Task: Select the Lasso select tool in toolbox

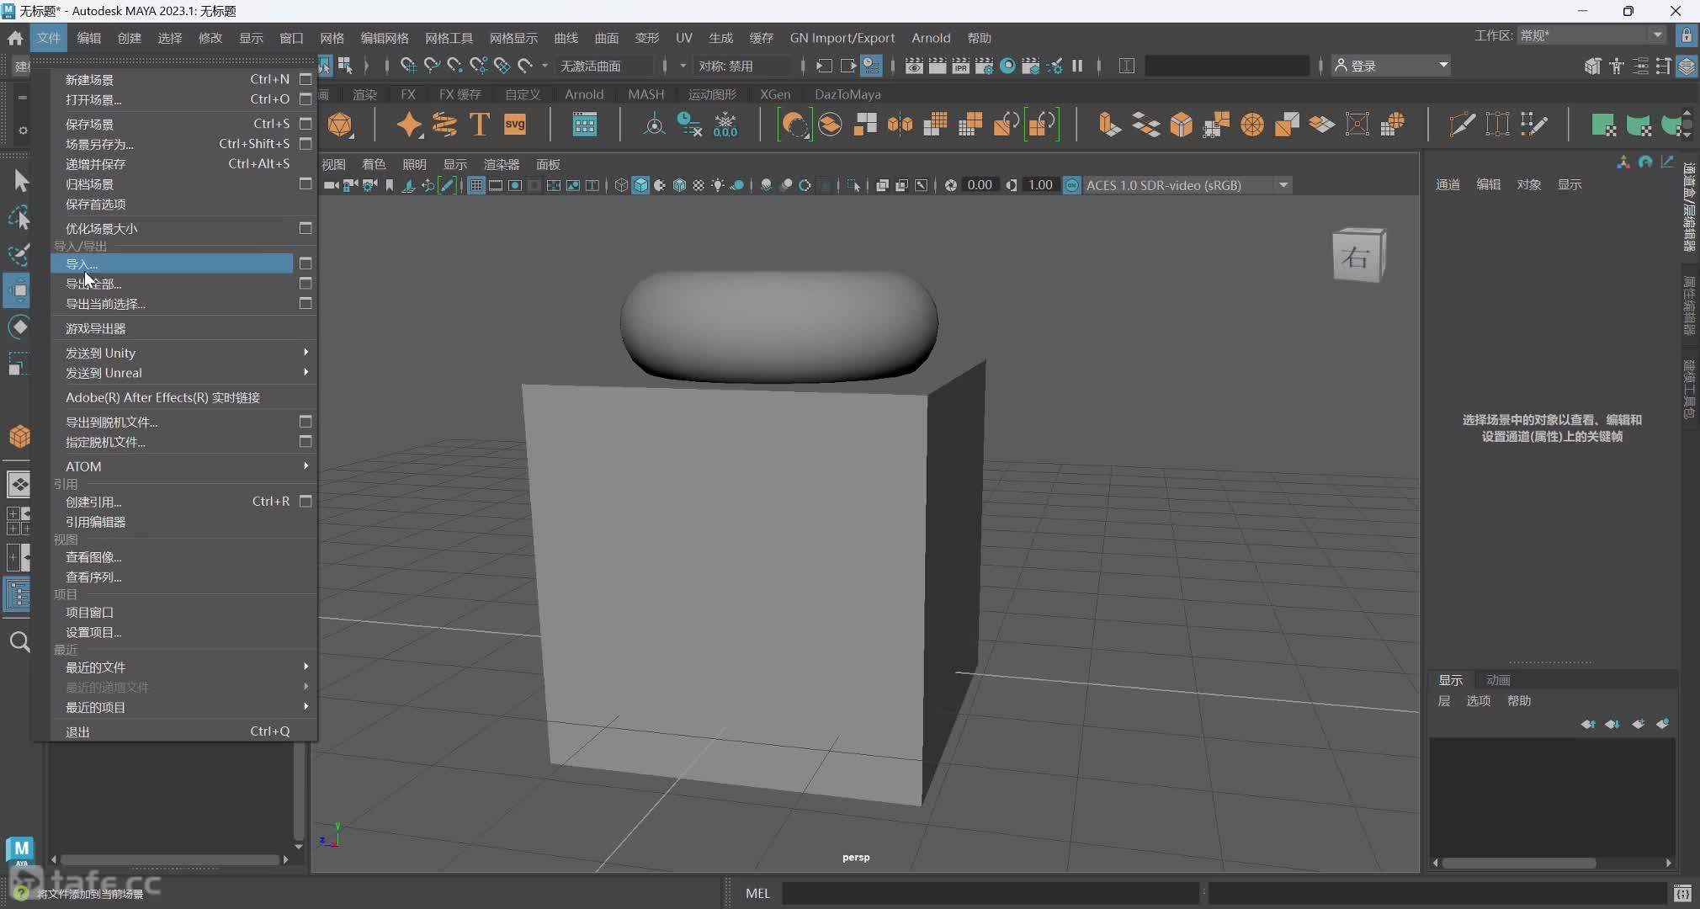Action: click(20, 217)
